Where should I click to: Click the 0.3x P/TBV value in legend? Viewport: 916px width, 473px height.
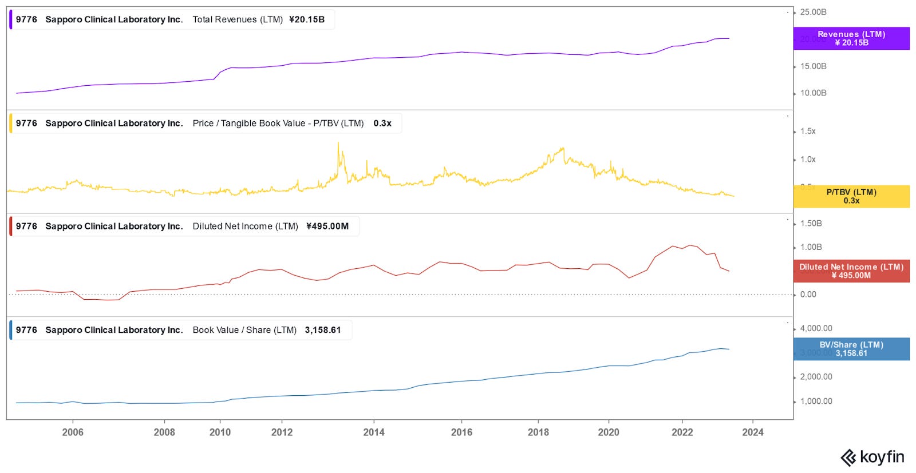click(x=382, y=123)
